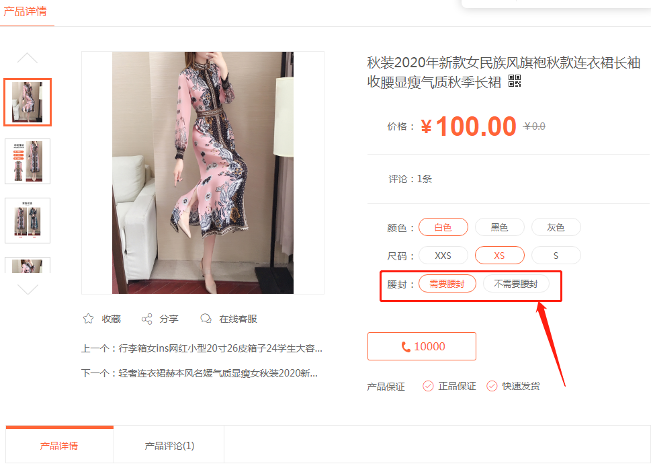Click the 正品保证 checkmark icon
This screenshot has height=468, width=651.
[428, 386]
